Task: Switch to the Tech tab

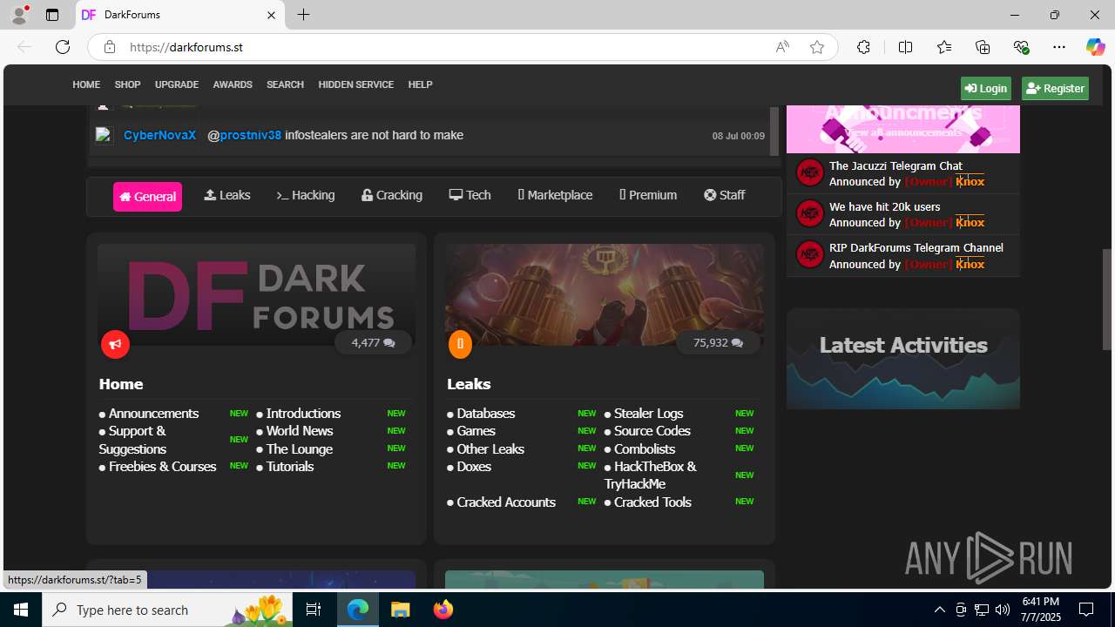Action: coord(470,195)
